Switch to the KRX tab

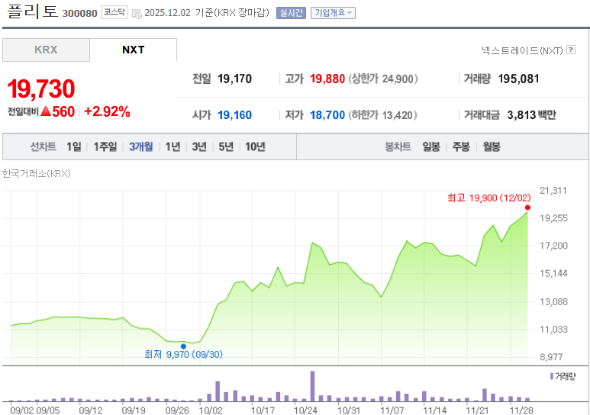[46, 50]
